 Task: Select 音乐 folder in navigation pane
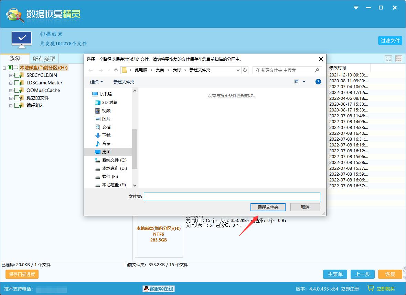click(103, 143)
